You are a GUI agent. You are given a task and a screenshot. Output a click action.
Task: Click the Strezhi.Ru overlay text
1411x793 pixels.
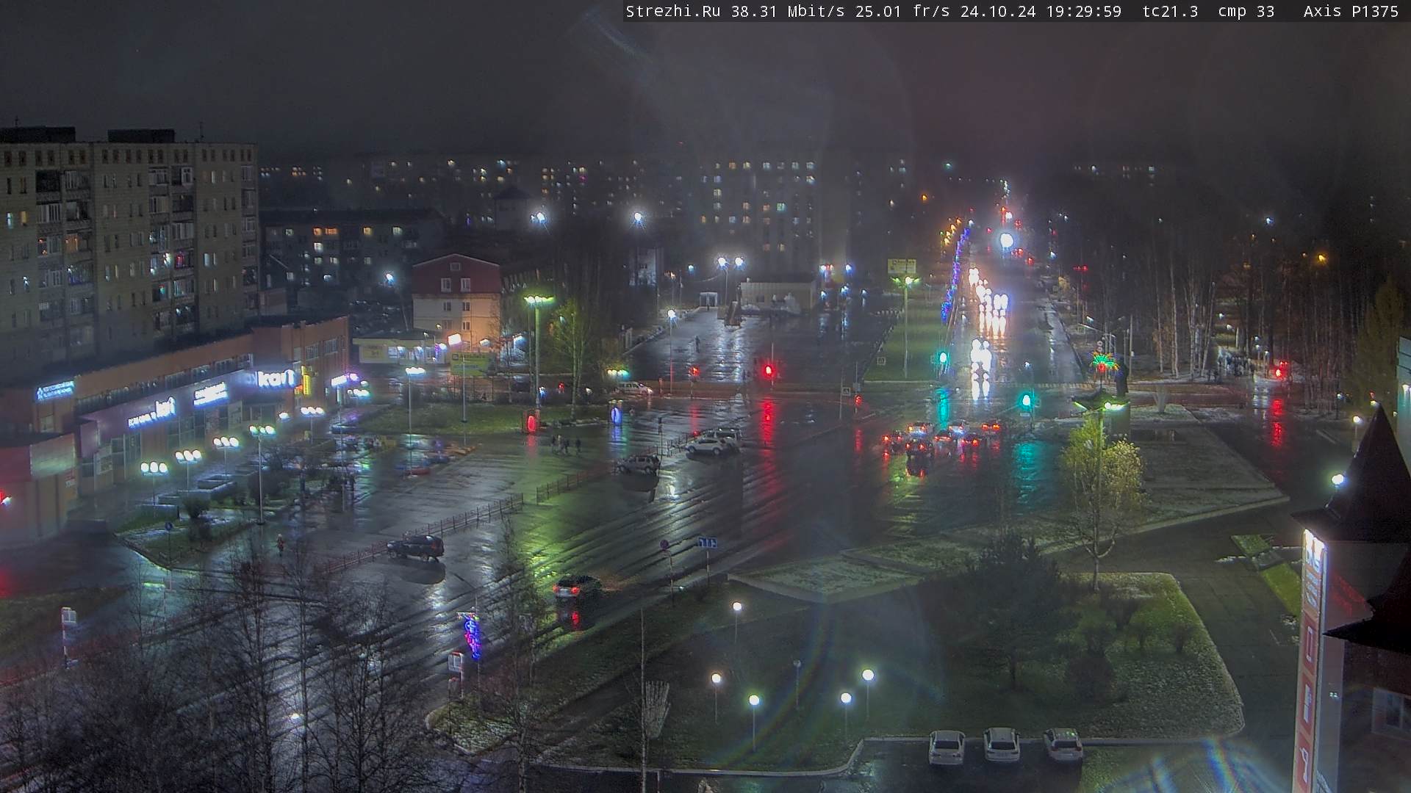click(672, 11)
